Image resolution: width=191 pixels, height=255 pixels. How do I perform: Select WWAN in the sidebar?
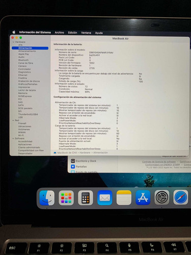tap(22, 133)
